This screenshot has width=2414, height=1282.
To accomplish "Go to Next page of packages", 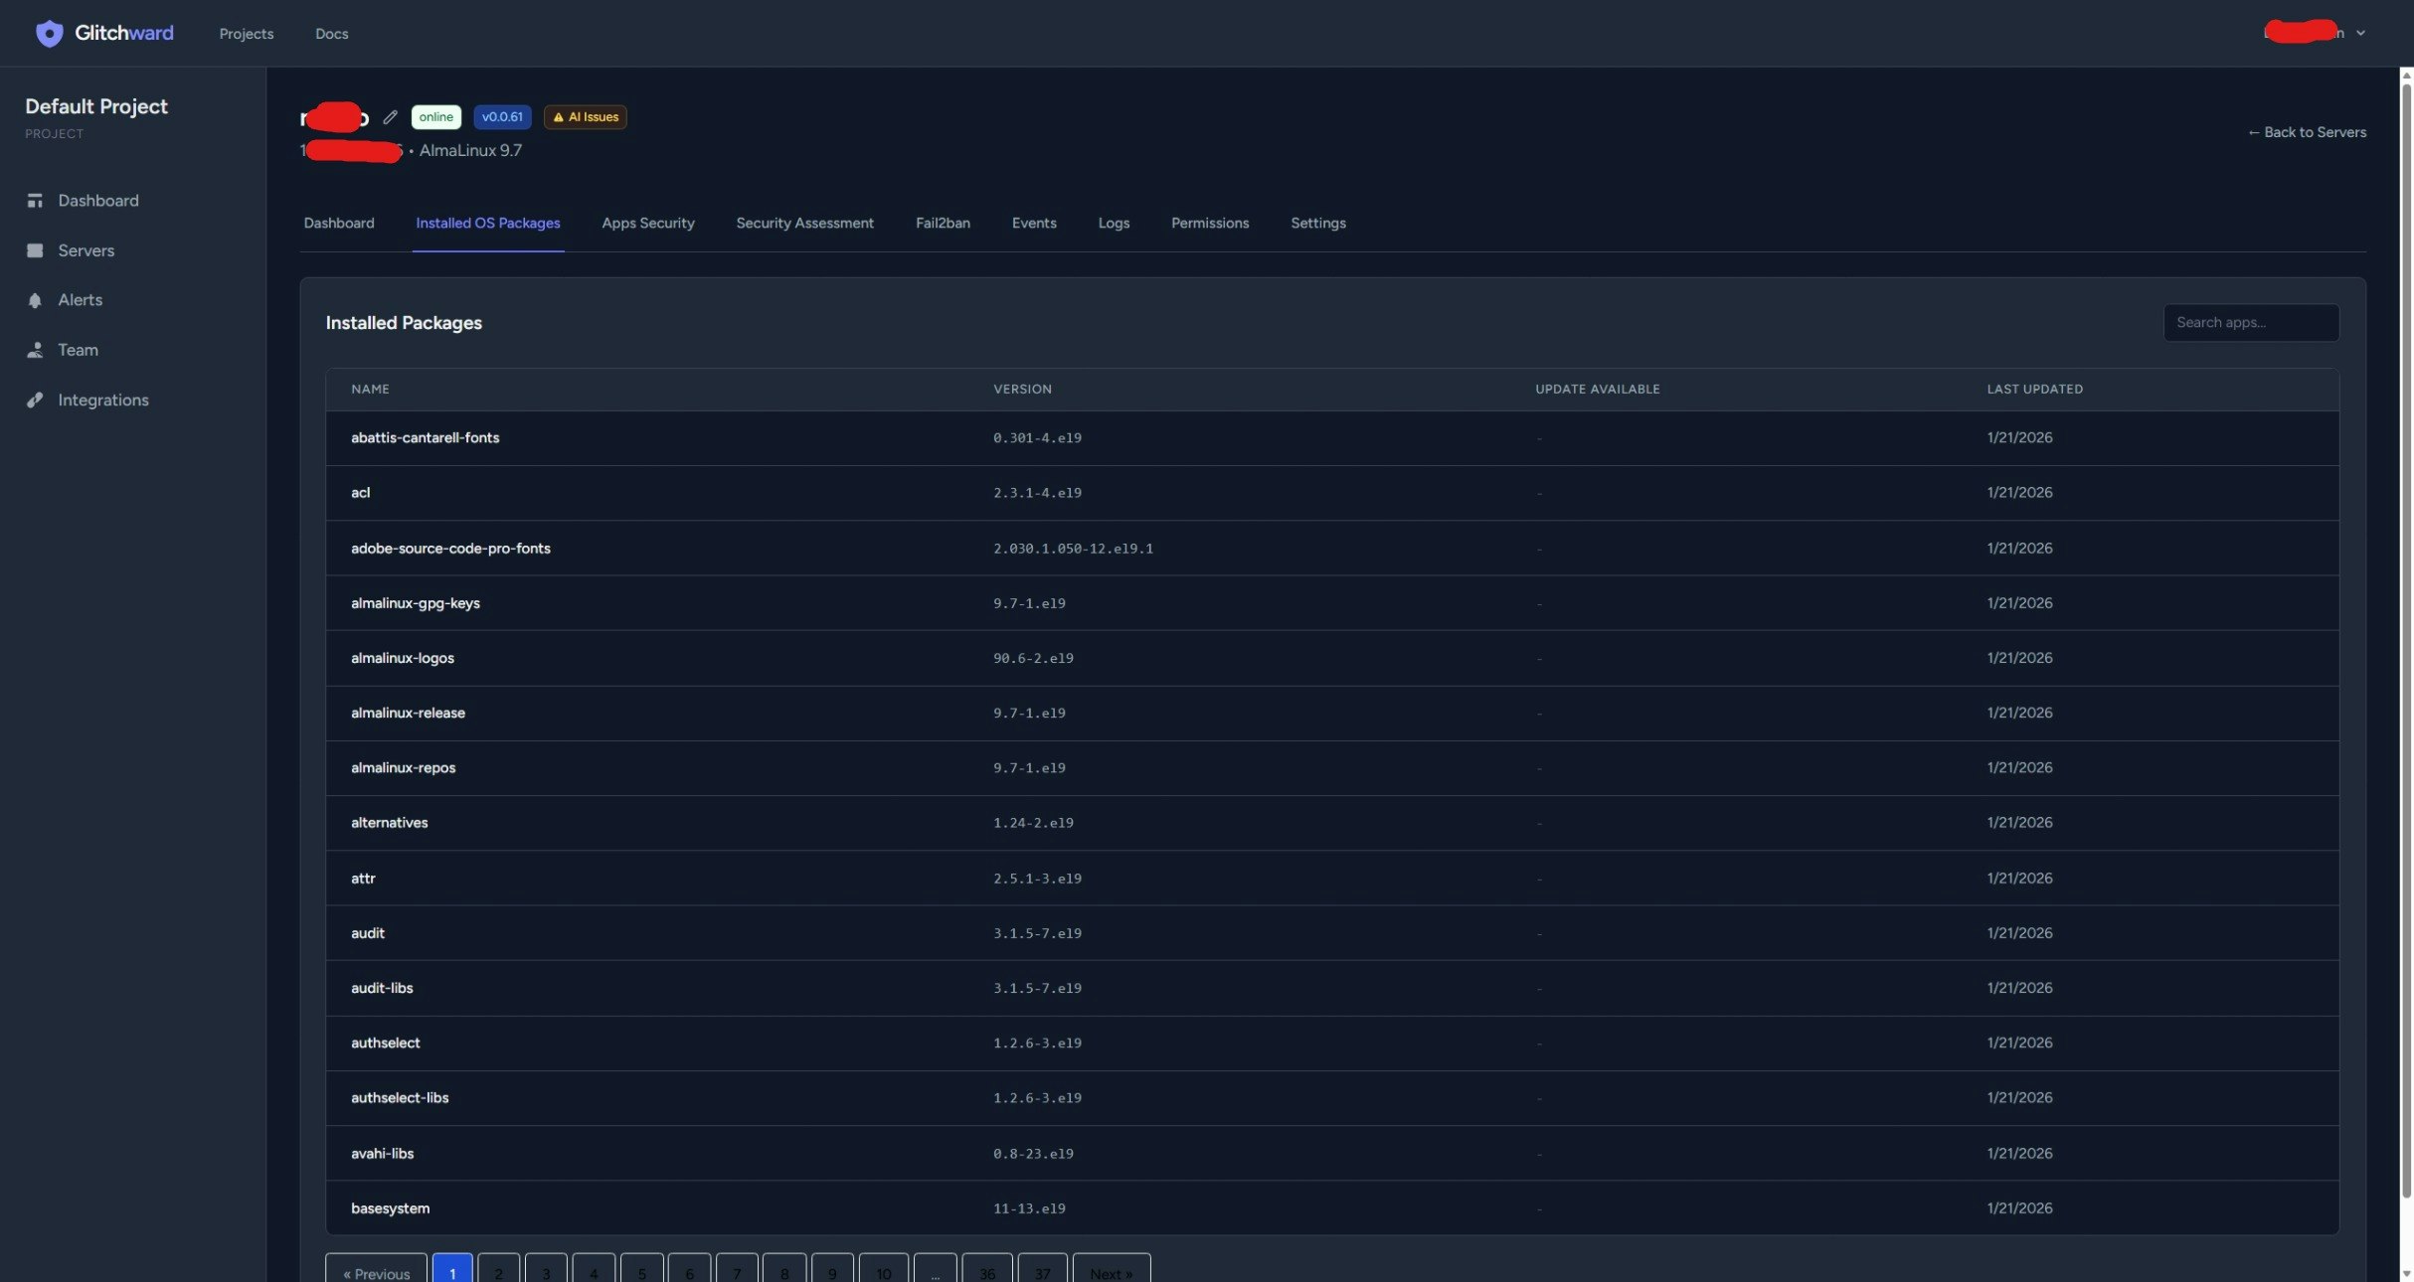I will pos(1110,1272).
